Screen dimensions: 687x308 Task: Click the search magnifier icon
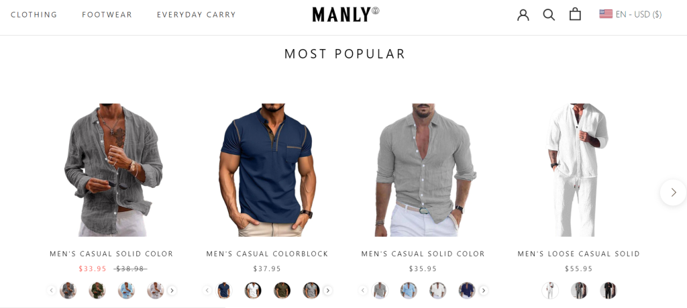[x=549, y=15]
